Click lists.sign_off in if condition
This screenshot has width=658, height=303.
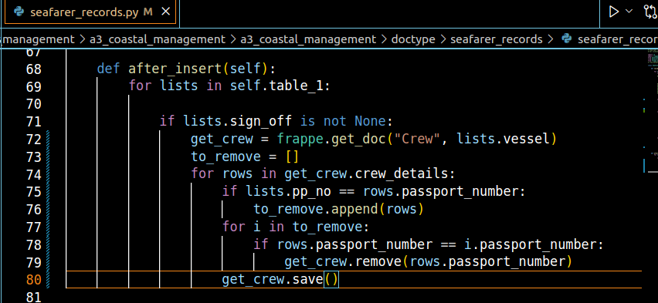coord(238,121)
